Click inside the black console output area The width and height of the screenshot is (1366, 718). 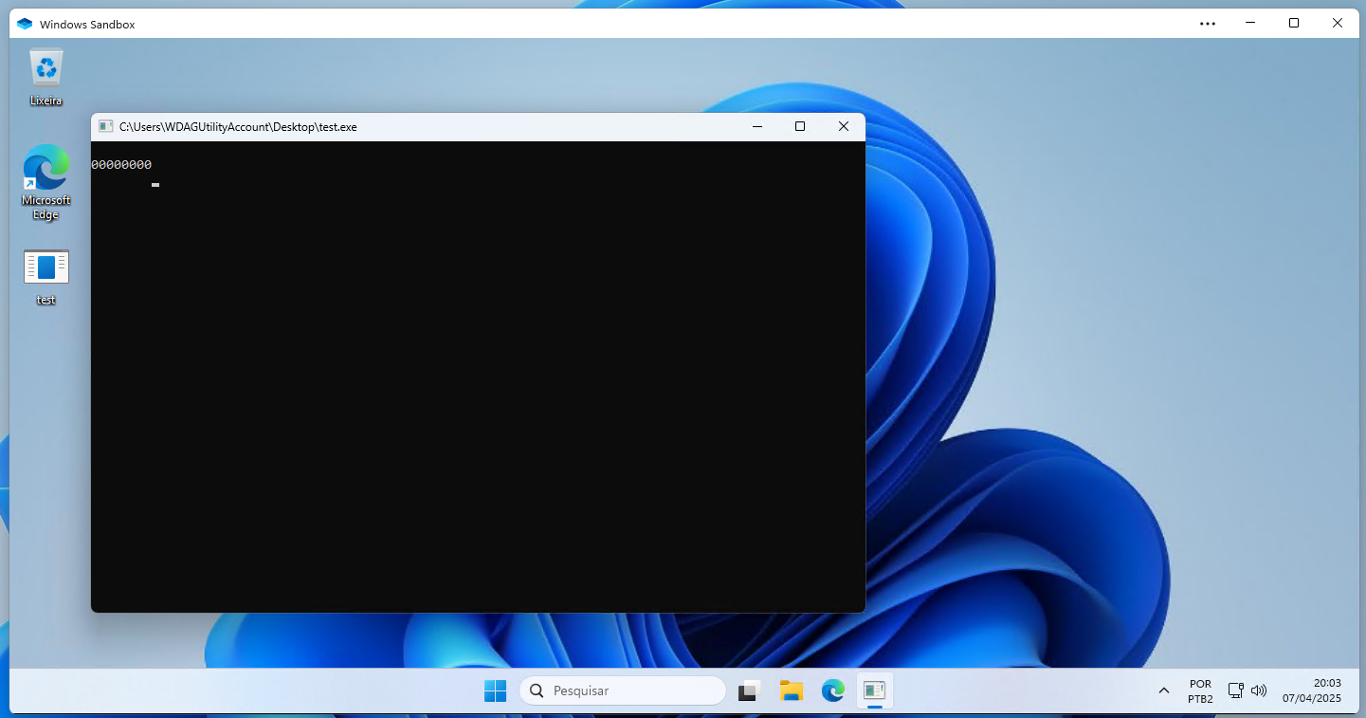(478, 379)
